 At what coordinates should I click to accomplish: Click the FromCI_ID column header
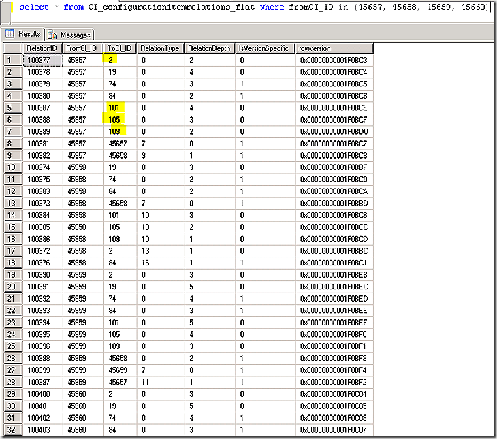tap(82, 48)
